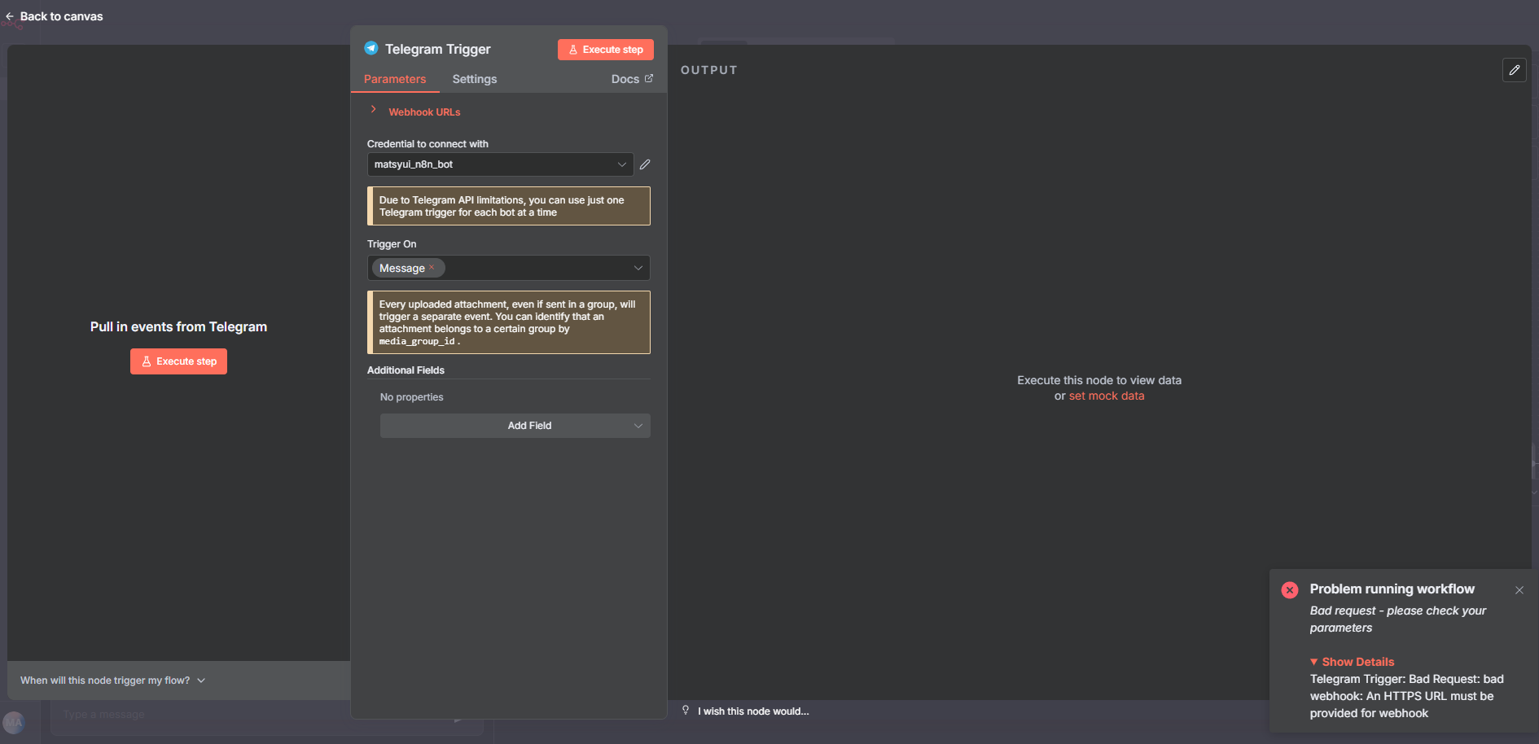Collapse the Show Details error section
The image size is (1539, 744).
pyautogui.click(x=1353, y=662)
